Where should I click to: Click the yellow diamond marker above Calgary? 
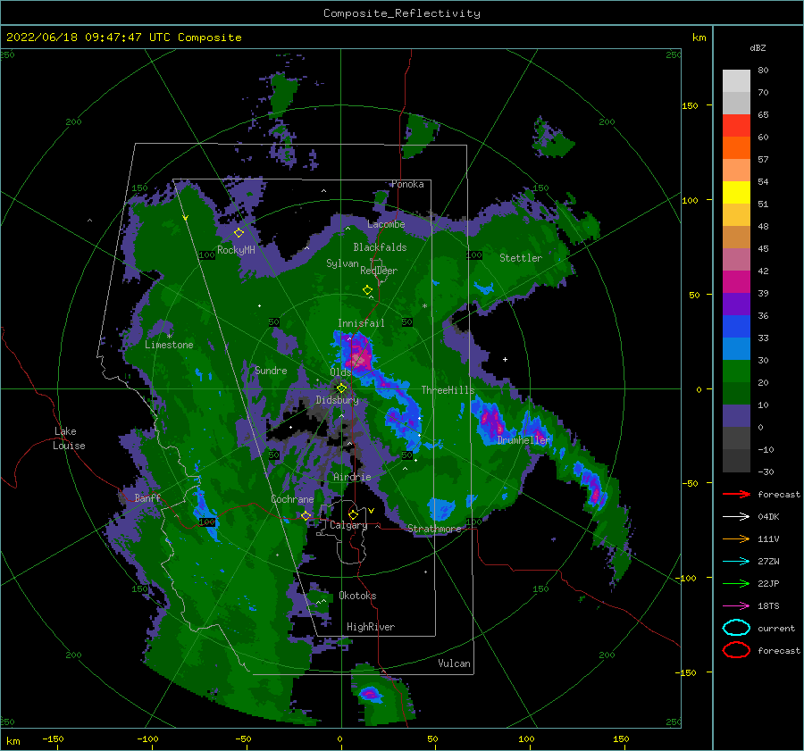(353, 514)
